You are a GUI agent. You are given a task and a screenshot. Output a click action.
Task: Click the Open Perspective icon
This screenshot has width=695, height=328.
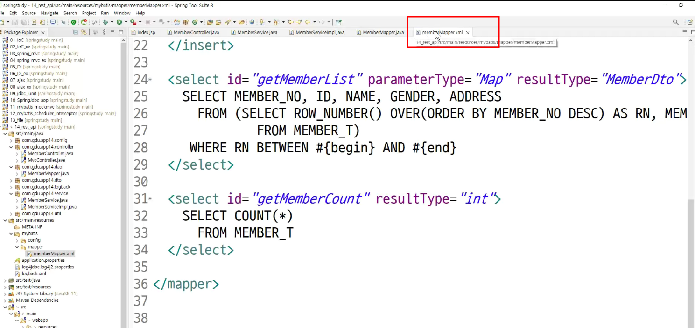tap(690, 22)
